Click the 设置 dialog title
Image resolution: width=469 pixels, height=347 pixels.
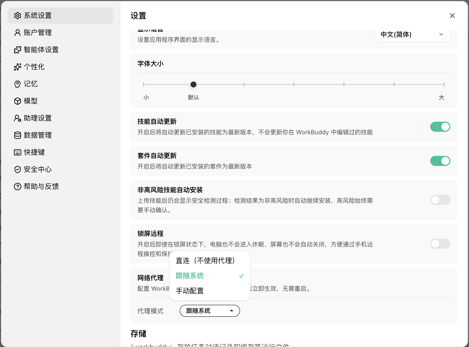pos(138,16)
